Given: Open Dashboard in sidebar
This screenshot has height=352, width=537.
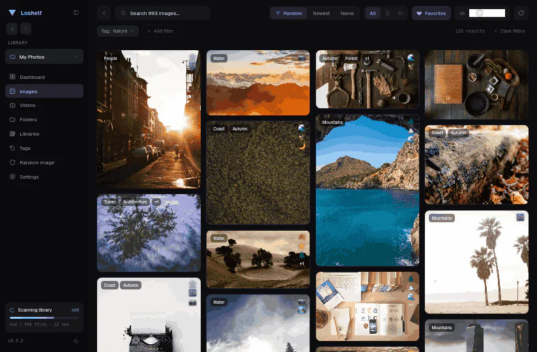Looking at the screenshot, I should [44, 77].
